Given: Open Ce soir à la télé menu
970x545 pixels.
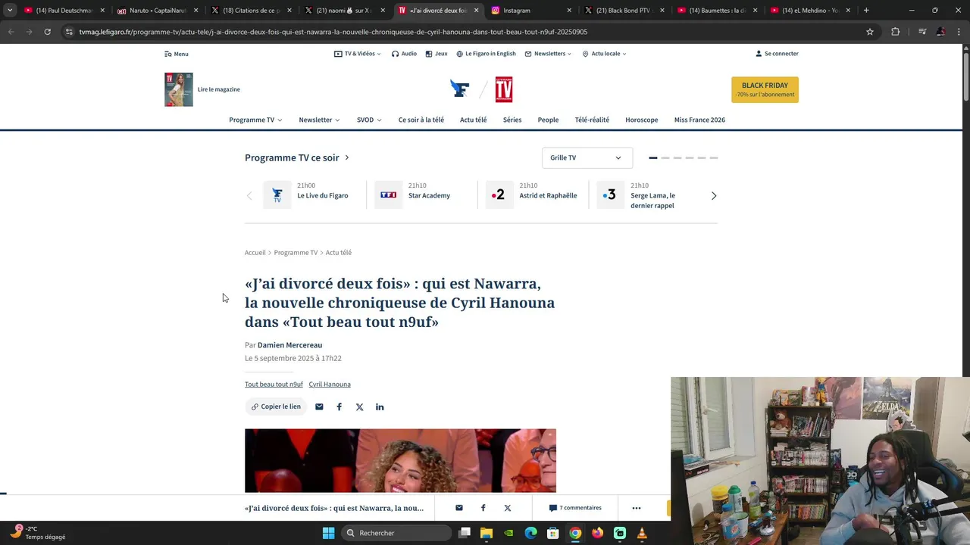Looking at the screenshot, I should pyautogui.click(x=421, y=120).
